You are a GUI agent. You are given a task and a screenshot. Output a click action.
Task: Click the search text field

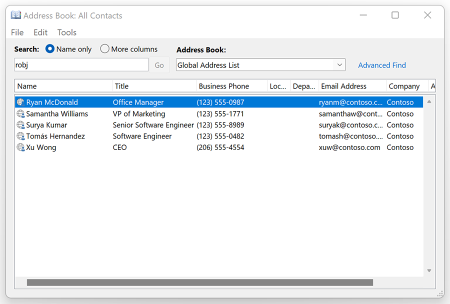coord(81,65)
